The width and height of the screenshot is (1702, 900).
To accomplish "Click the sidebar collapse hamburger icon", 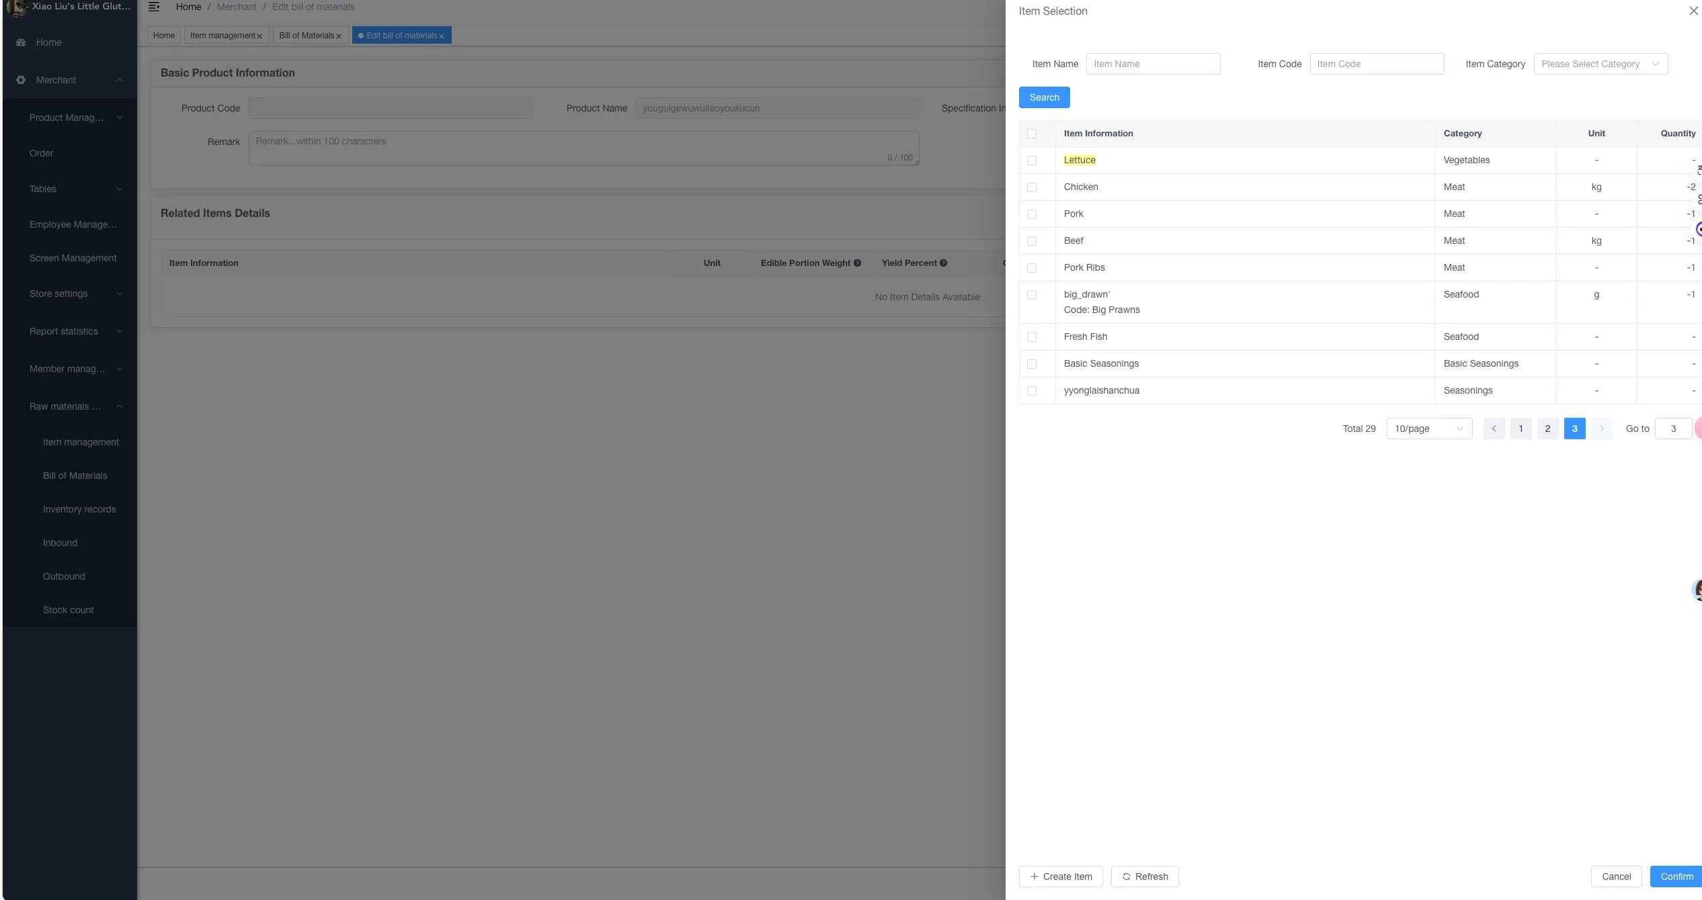I will [x=154, y=7].
